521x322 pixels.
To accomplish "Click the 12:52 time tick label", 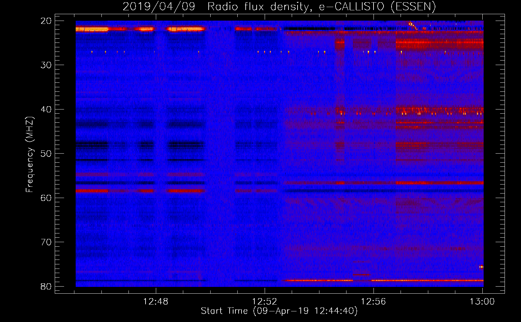I will [265, 302].
